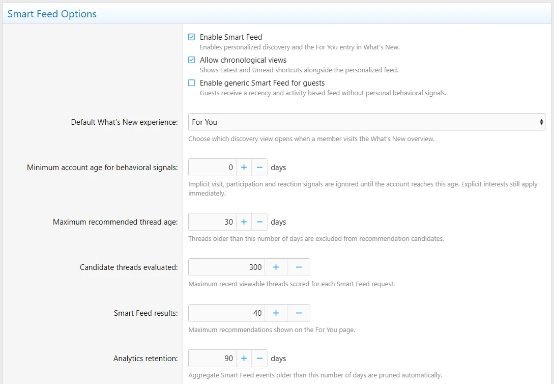Click hint 'Maximum recommendations shown on the For You page'
Viewport: 554px width, 384px height.
click(x=272, y=330)
